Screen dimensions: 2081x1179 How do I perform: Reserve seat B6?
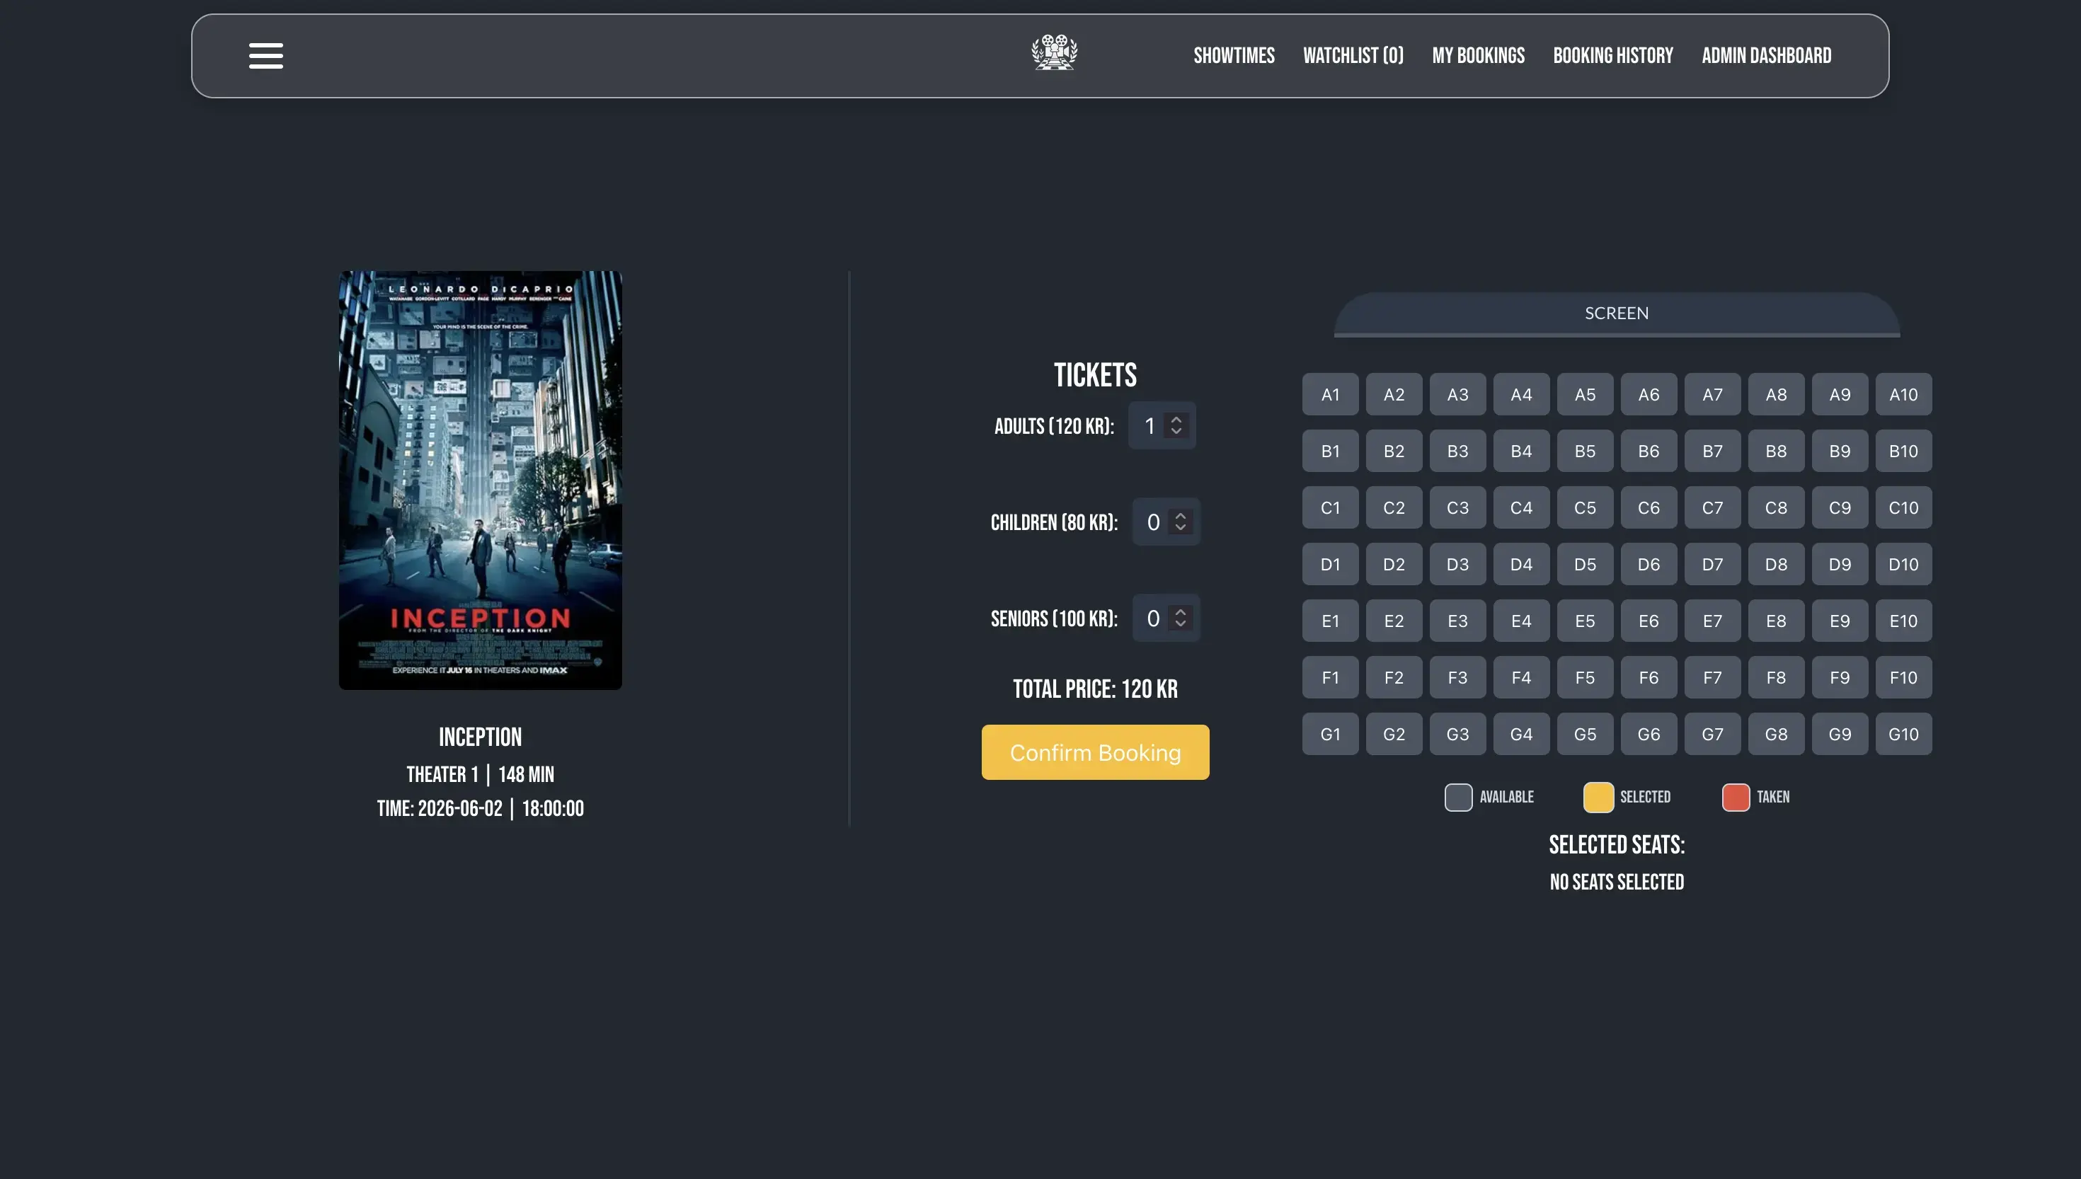coord(1649,451)
